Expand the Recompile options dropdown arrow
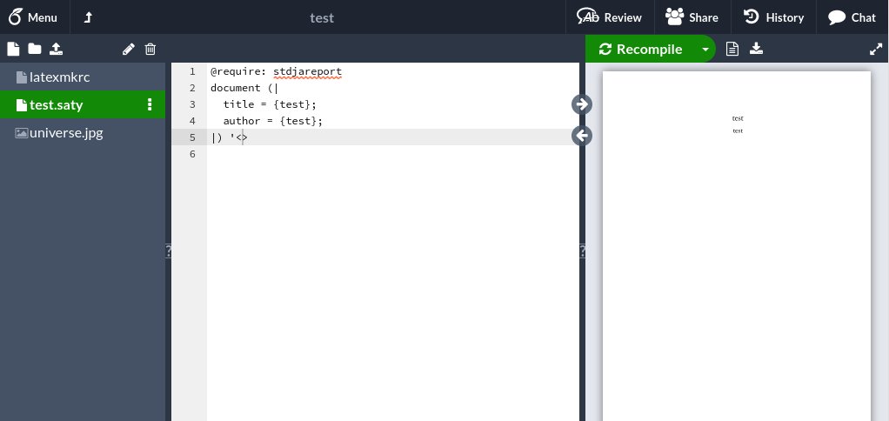 pyautogui.click(x=705, y=50)
